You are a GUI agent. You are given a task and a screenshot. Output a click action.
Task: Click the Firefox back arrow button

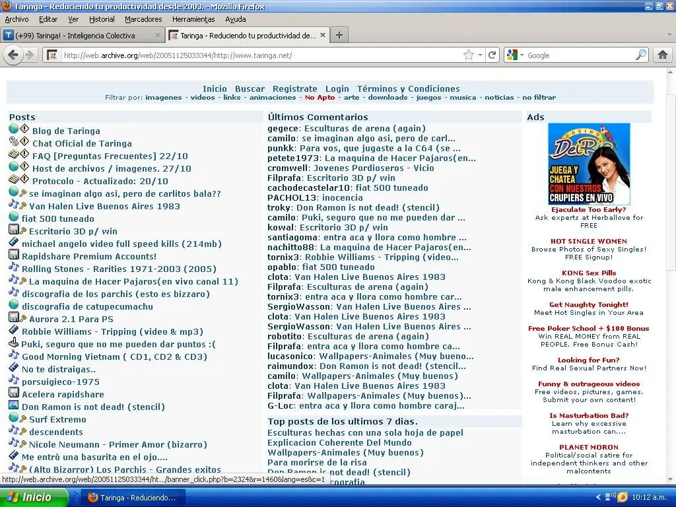(13, 55)
